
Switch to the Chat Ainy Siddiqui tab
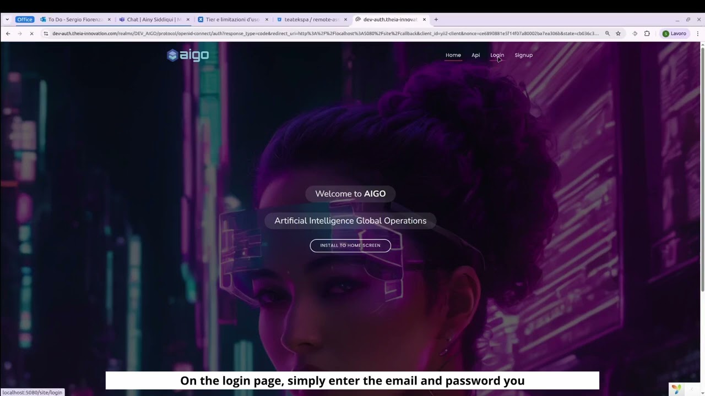click(154, 19)
